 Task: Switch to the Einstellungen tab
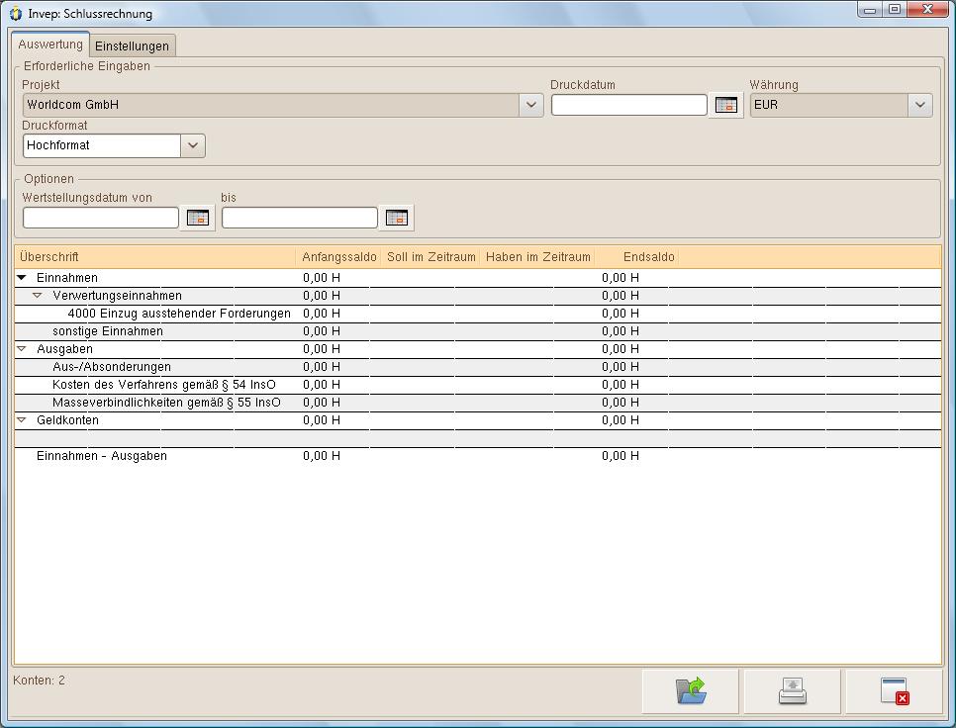click(132, 46)
